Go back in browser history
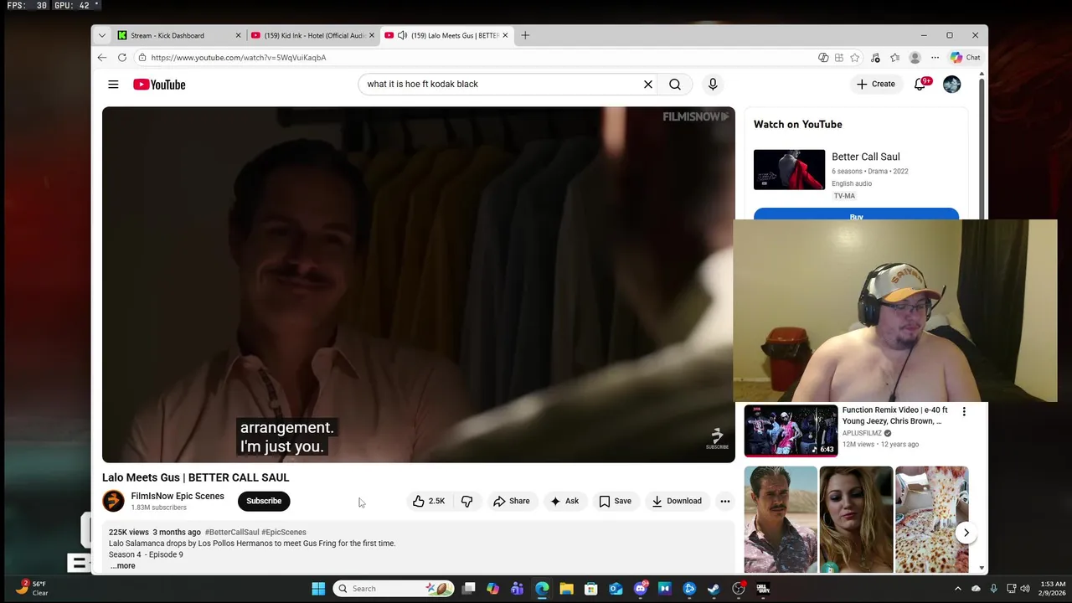This screenshot has width=1072, height=603. click(x=102, y=58)
